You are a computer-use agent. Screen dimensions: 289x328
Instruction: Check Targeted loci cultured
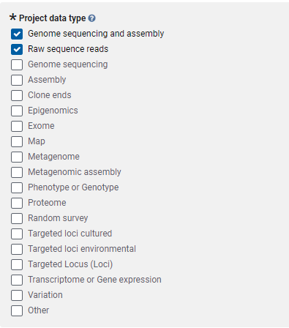pos(17,234)
